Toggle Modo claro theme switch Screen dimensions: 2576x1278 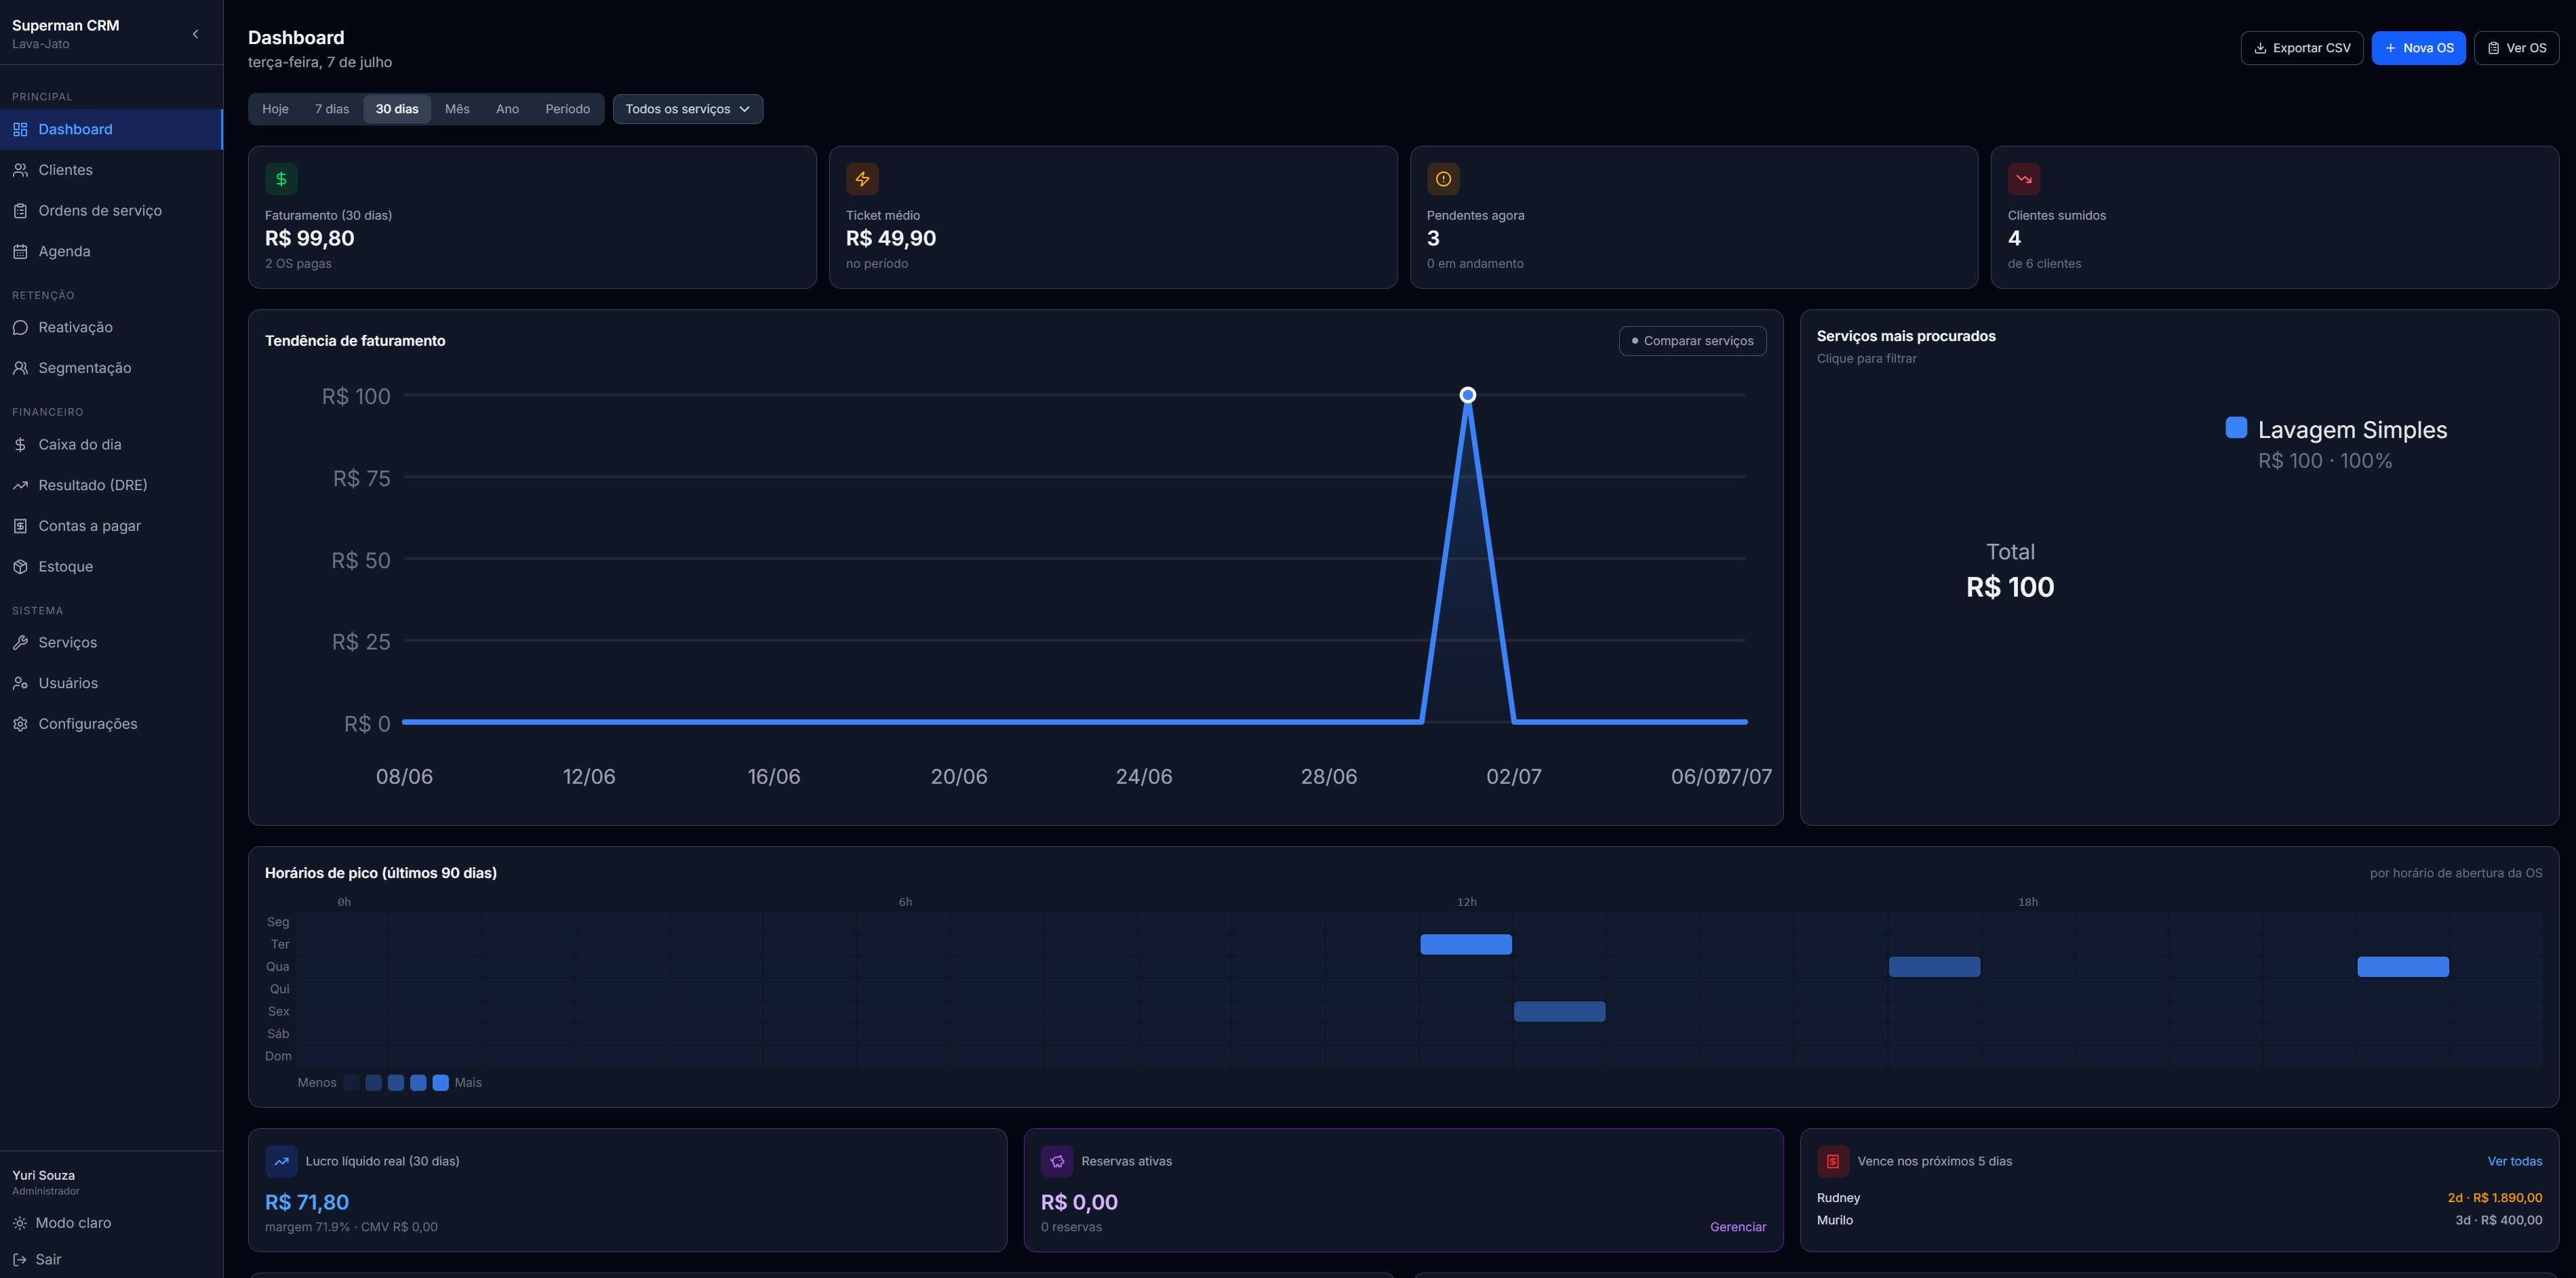[x=62, y=1223]
